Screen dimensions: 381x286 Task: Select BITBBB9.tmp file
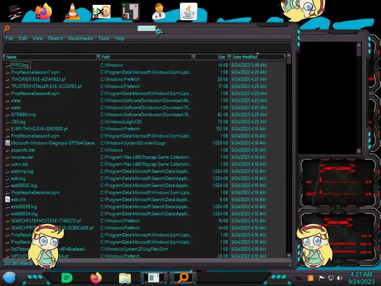[23, 115]
